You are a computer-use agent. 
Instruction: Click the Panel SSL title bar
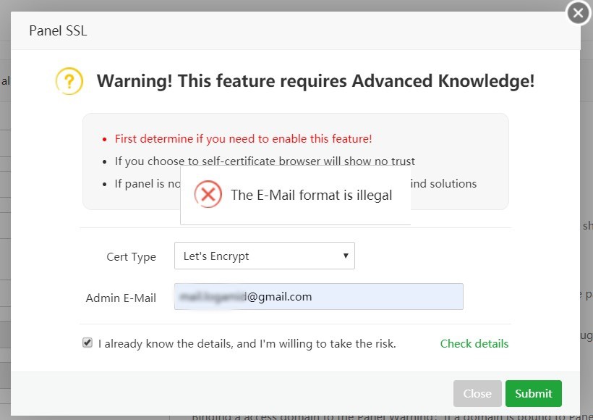coord(289,31)
